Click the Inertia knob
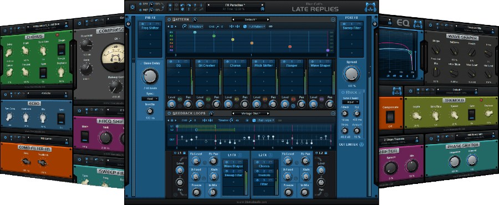This screenshot has height=205, width=499. click(x=150, y=111)
